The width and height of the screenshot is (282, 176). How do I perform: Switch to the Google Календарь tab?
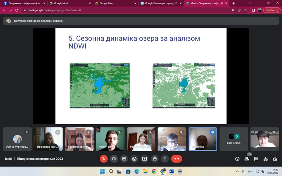[x=161, y=3]
